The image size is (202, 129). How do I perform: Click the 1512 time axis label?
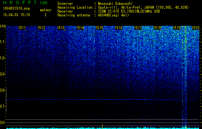41,28
